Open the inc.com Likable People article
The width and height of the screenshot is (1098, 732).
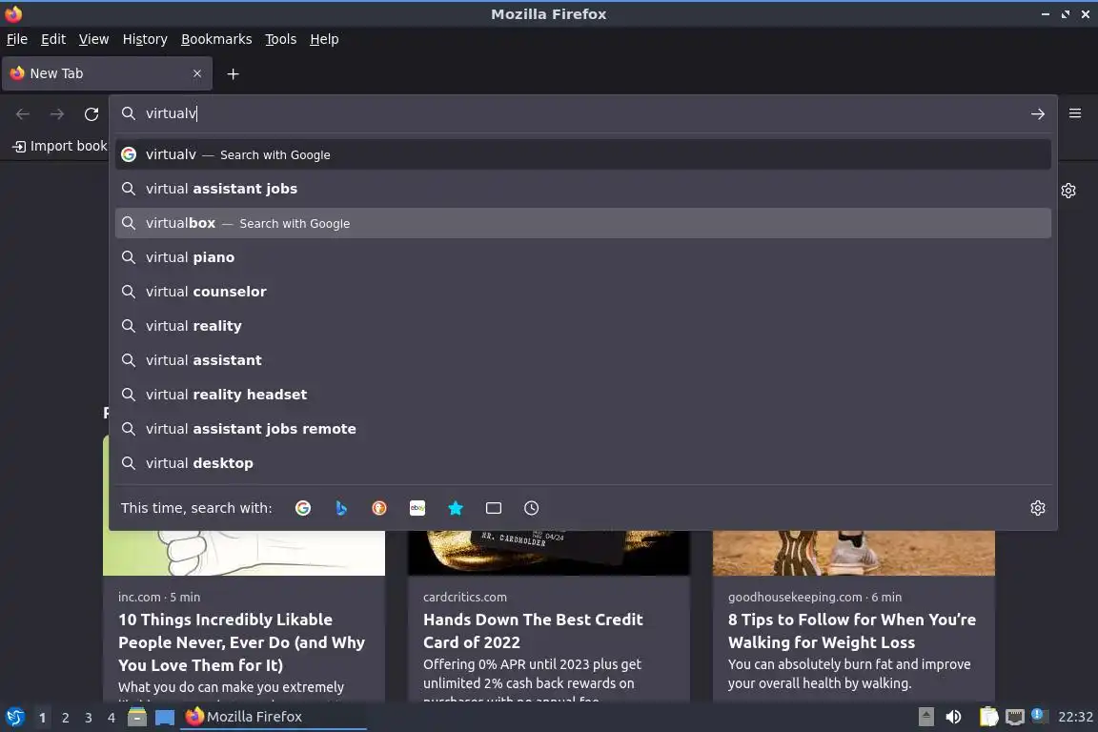pos(241,642)
